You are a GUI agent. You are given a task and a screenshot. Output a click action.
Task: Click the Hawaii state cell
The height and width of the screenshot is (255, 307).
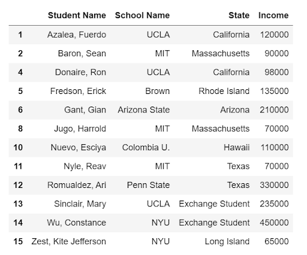237,148
